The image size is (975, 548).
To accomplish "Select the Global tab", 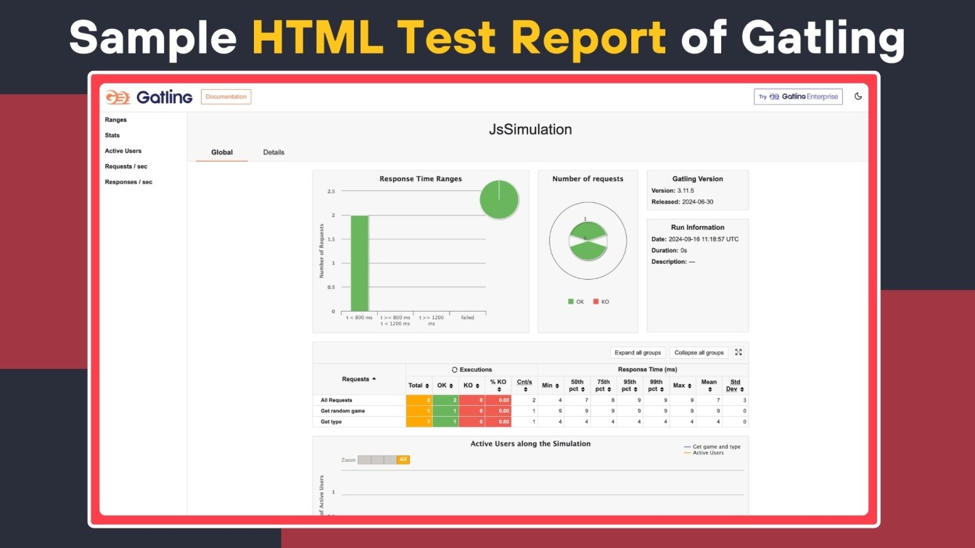I will click(222, 152).
